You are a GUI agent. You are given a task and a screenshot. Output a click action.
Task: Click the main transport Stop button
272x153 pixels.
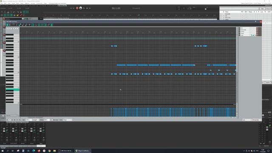[87, 8]
